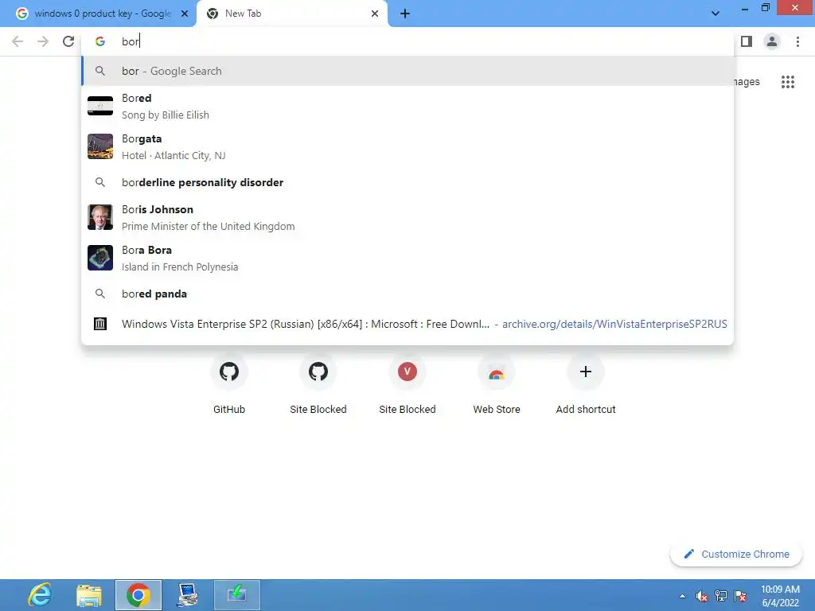Screen dimensions: 815x611
Task: Close the windows 0 product key tab
Action: coord(185,14)
